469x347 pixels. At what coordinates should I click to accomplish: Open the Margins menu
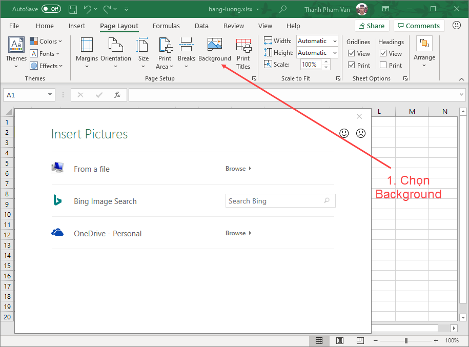[x=87, y=53]
